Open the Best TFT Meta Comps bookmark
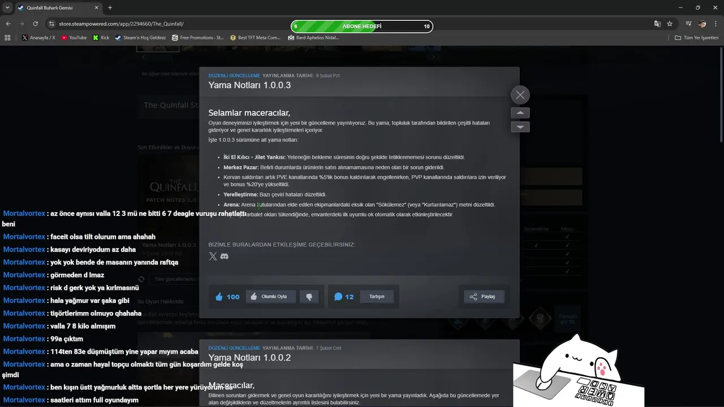 [x=256, y=37]
